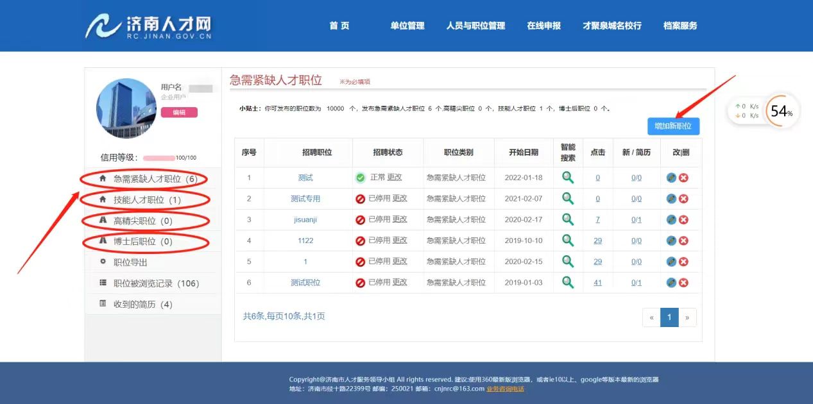Delete the 测试专用 position with red X icon
Image resolution: width=813 pixels, height=404 pixels.
point(683,199)
